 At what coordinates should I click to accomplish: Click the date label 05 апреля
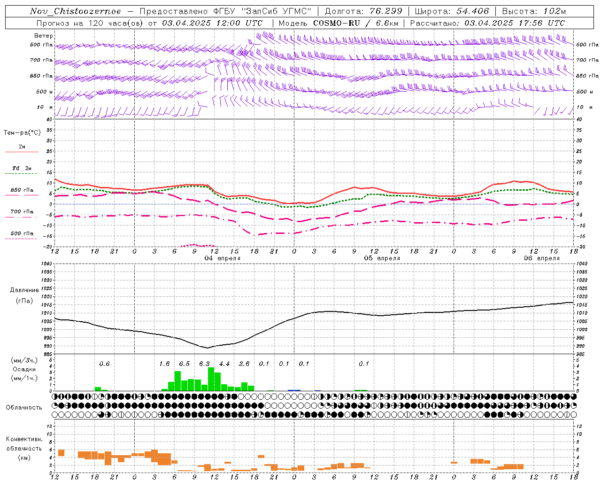click(x=382, y=258)
